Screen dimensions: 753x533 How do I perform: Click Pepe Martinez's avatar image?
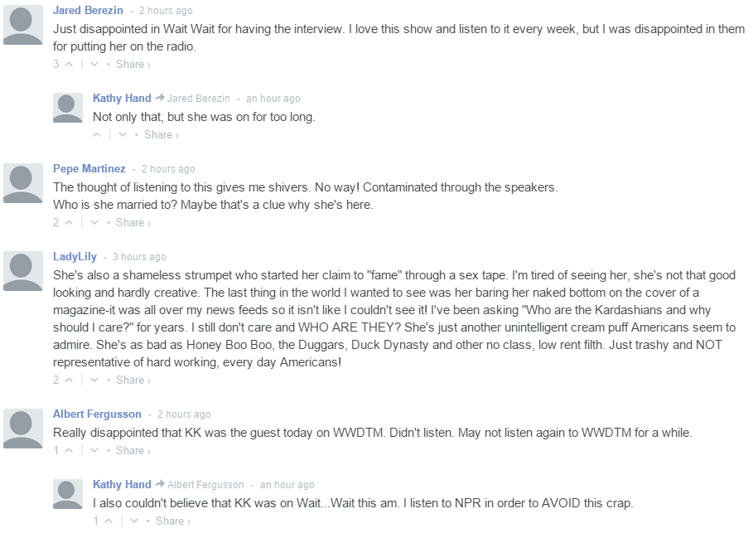(x=23, y=183)
